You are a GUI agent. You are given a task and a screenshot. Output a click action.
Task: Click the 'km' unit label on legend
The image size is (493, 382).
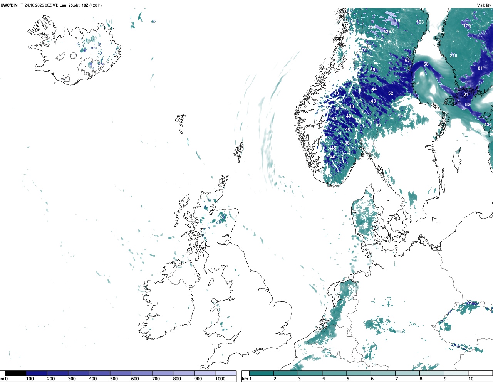click(x=245, y=379)
